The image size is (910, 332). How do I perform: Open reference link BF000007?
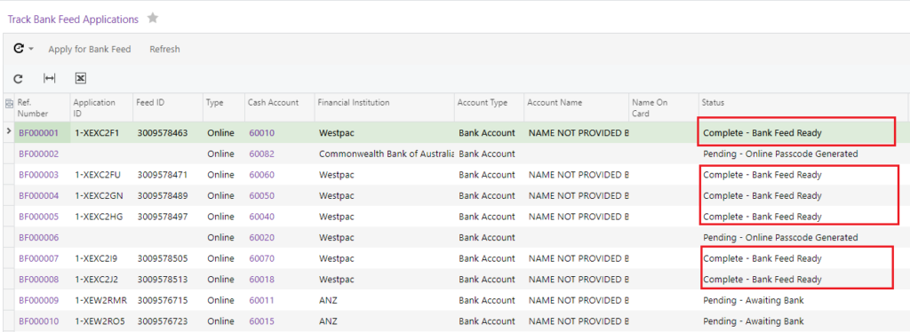click(x=39, y=258)
